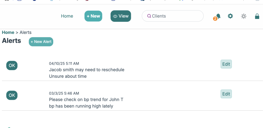Select the 'Jacob smith may need to reschedule' text
Screen dimensions: 263x128
(87, 69)
